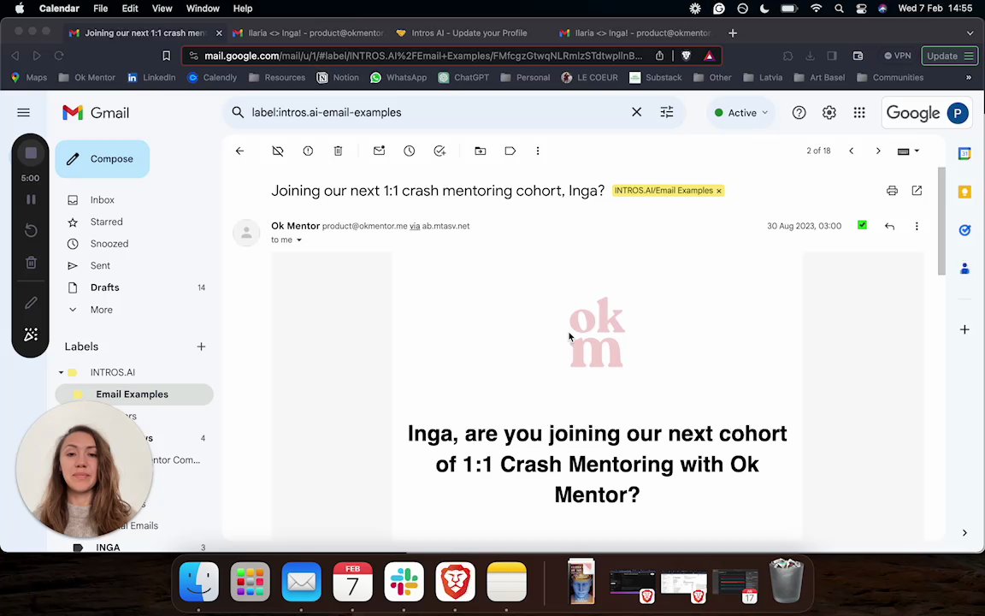Show search options filter icon
This screenshot has width=985, height=616.
click(x=667, y=112)
